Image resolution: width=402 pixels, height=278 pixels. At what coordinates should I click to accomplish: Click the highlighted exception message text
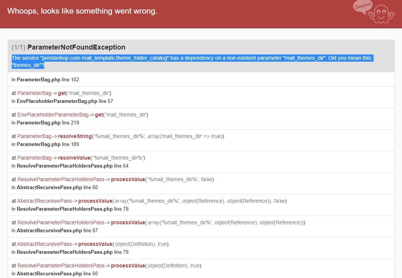click(x=192, y=62)
